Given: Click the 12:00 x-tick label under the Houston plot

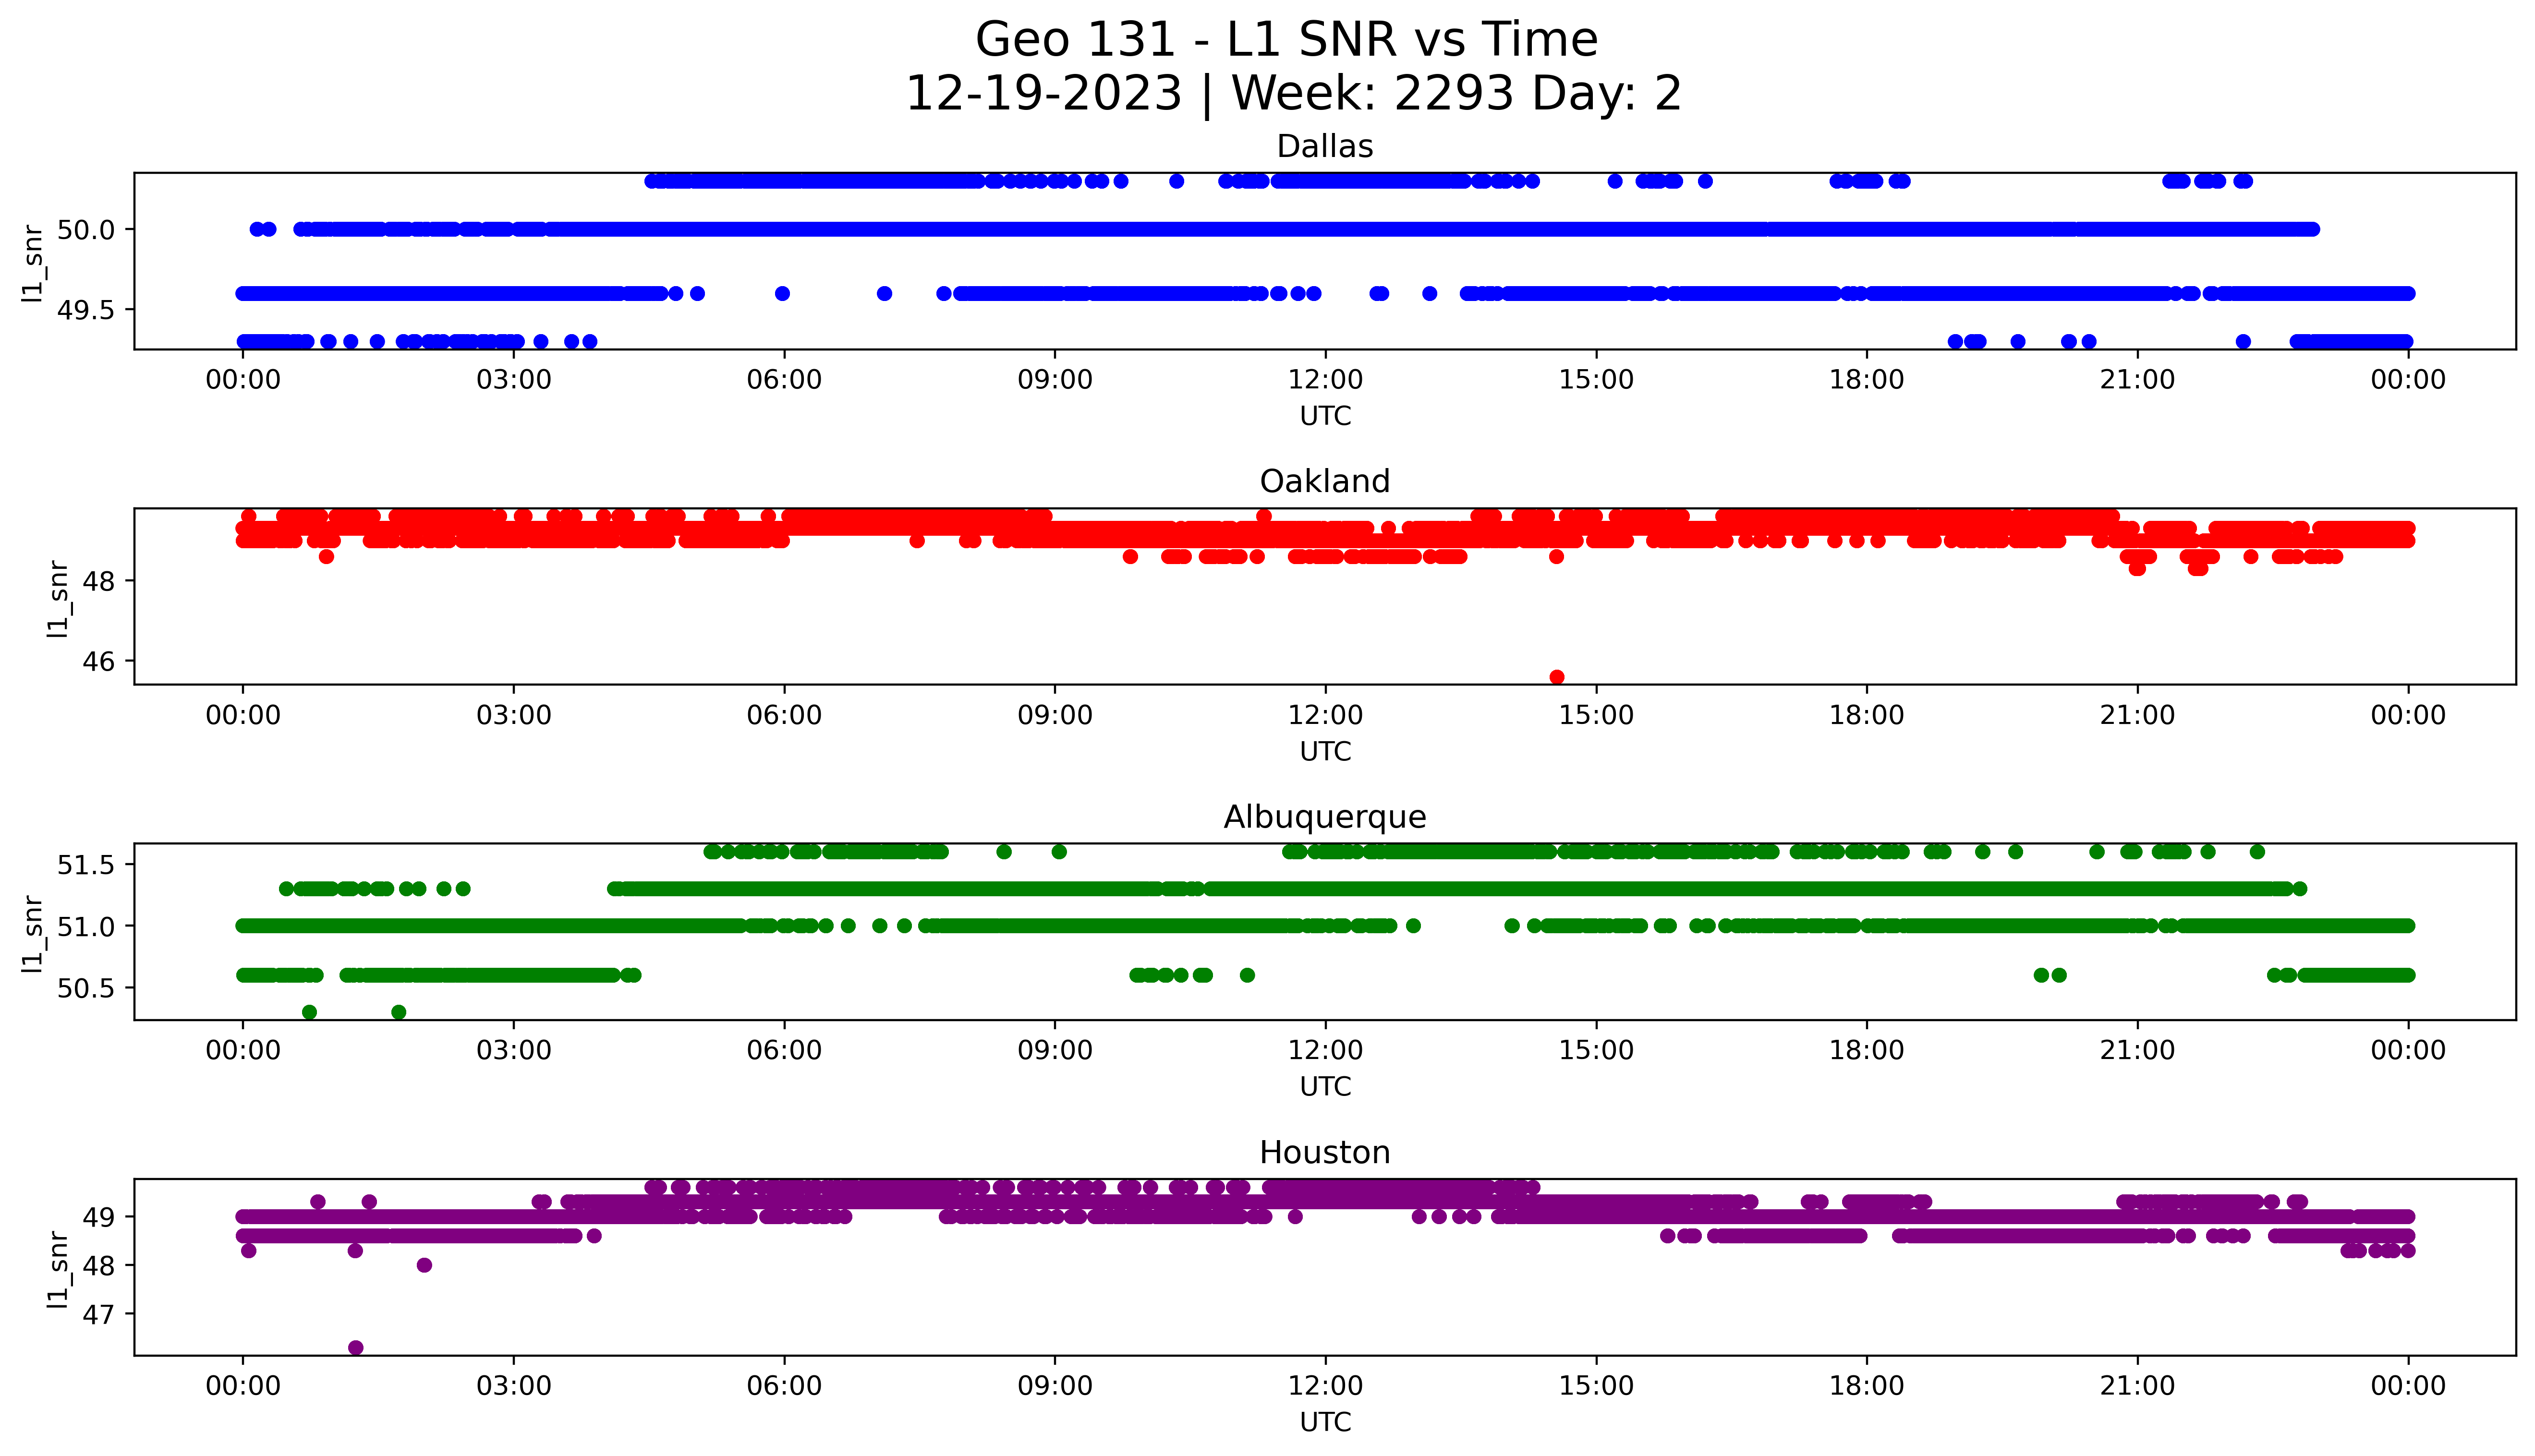Looking at the screenshot, I should pyautogui.click(x=1325, y=1386).
